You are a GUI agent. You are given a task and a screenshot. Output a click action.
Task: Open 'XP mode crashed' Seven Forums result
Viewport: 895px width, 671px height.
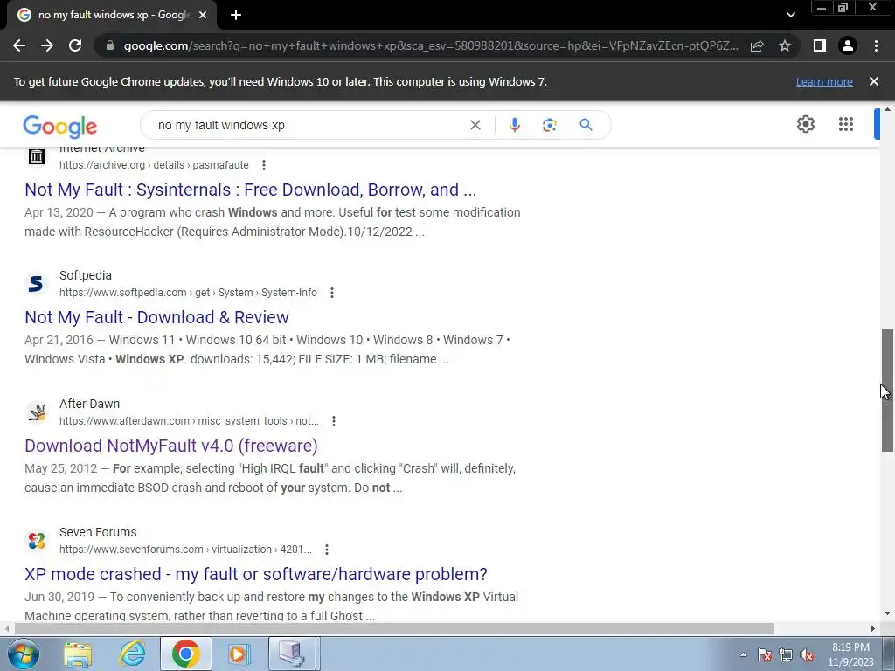[x=256, y=574]
